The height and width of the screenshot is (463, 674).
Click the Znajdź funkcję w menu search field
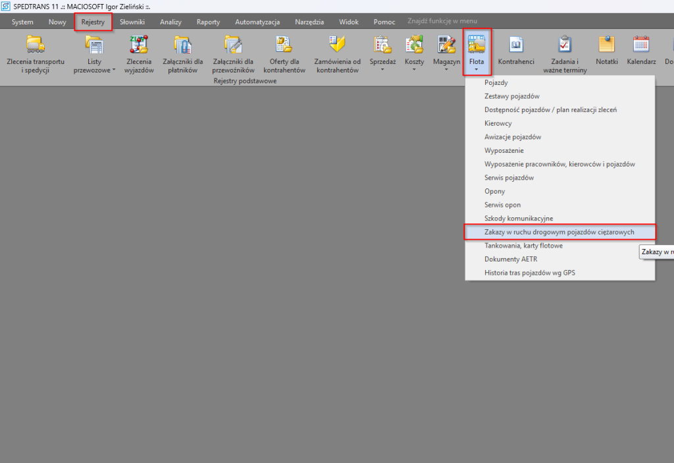[x=441, y=22]
